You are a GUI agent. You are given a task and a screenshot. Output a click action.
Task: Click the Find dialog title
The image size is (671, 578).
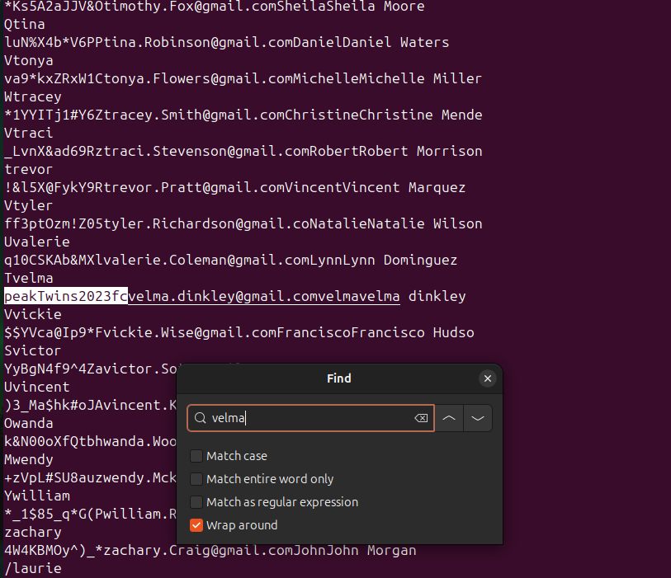click(x=339, y=378)
